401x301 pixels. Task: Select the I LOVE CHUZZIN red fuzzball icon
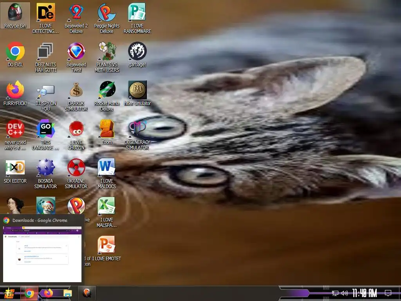pyautogui.click(x=76, y=135)
